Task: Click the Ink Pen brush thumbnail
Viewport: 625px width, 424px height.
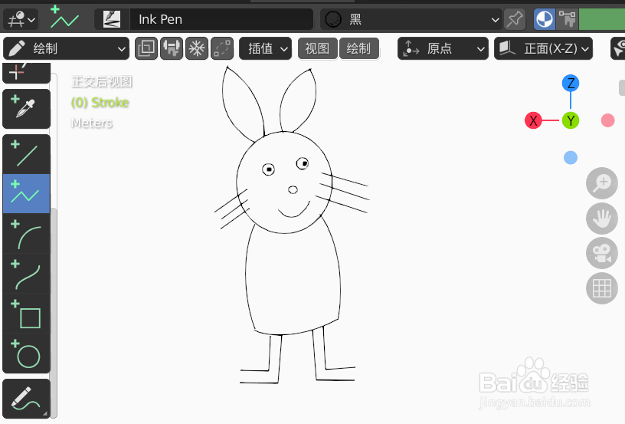Action: click(112, 19)
